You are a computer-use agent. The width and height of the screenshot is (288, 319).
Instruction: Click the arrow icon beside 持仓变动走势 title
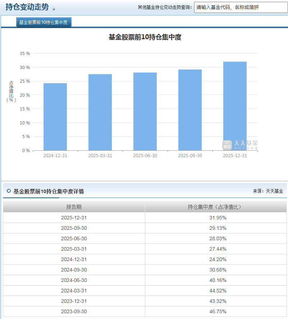(54, 9)
